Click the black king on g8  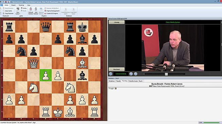pos(82,27)
